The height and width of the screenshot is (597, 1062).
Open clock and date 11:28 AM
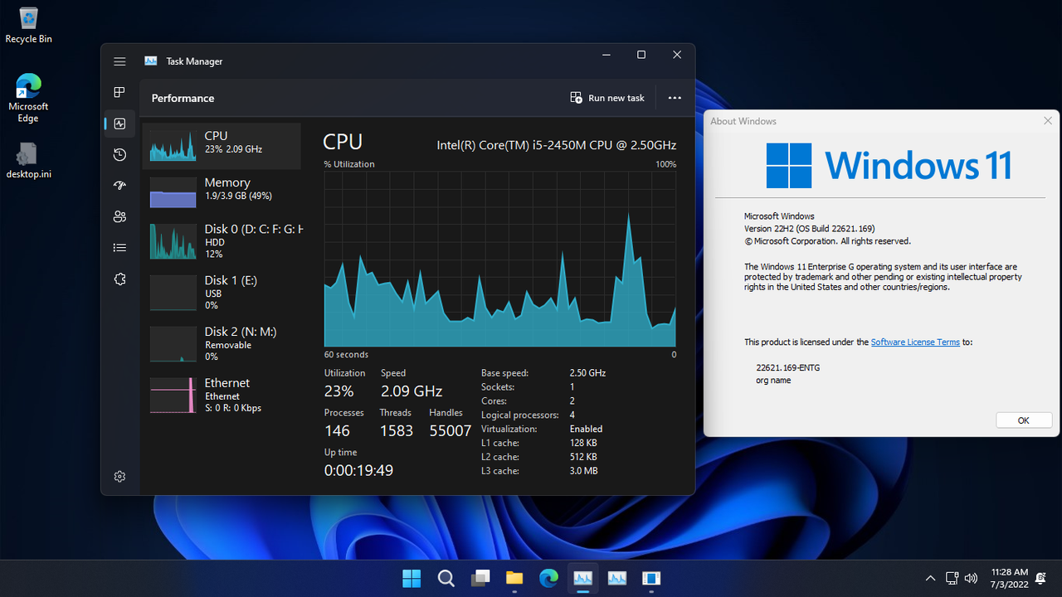pyautogui.click(x=1009, y=578)
